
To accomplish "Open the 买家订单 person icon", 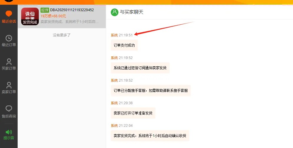I will tap(9, 62).
